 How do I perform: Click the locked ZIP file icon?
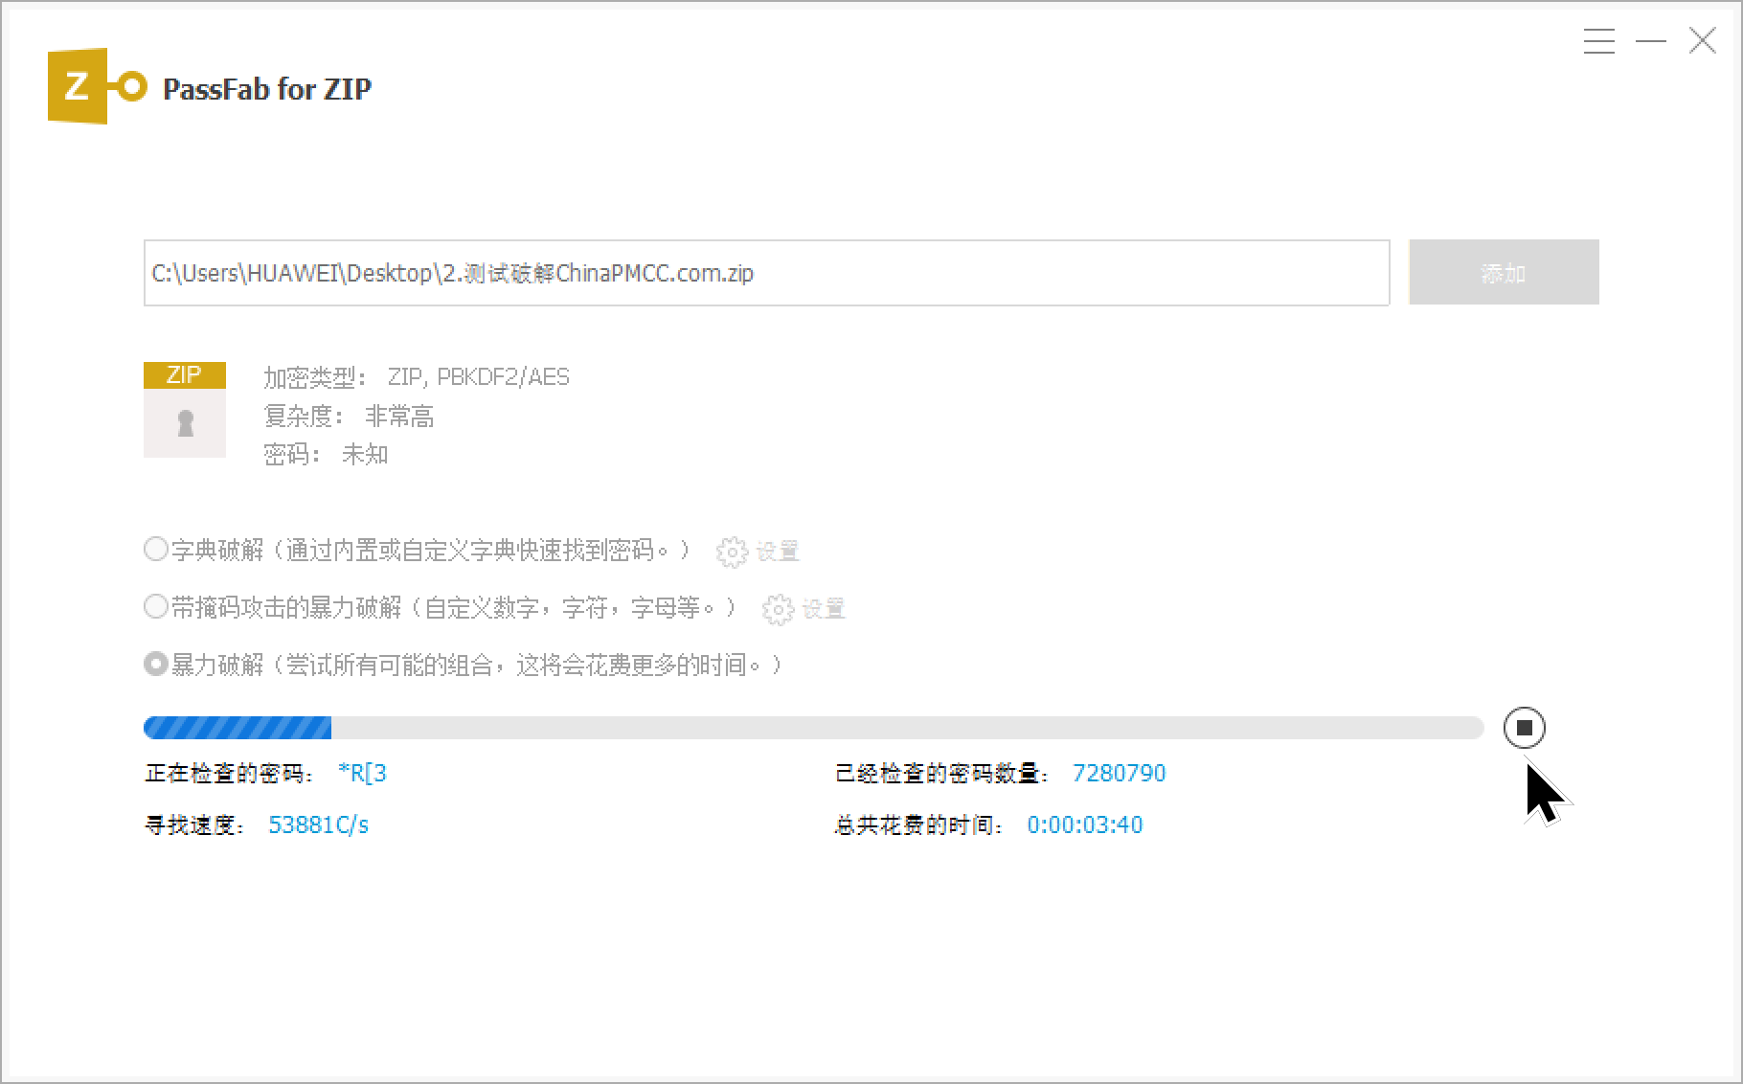point(185,410)
